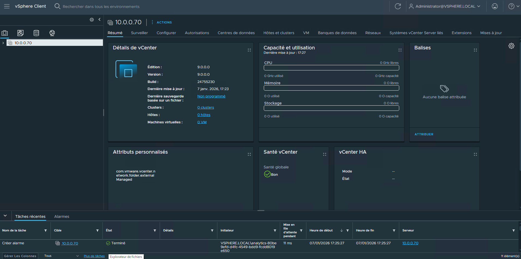Open the feedback smiley icon

495,6
